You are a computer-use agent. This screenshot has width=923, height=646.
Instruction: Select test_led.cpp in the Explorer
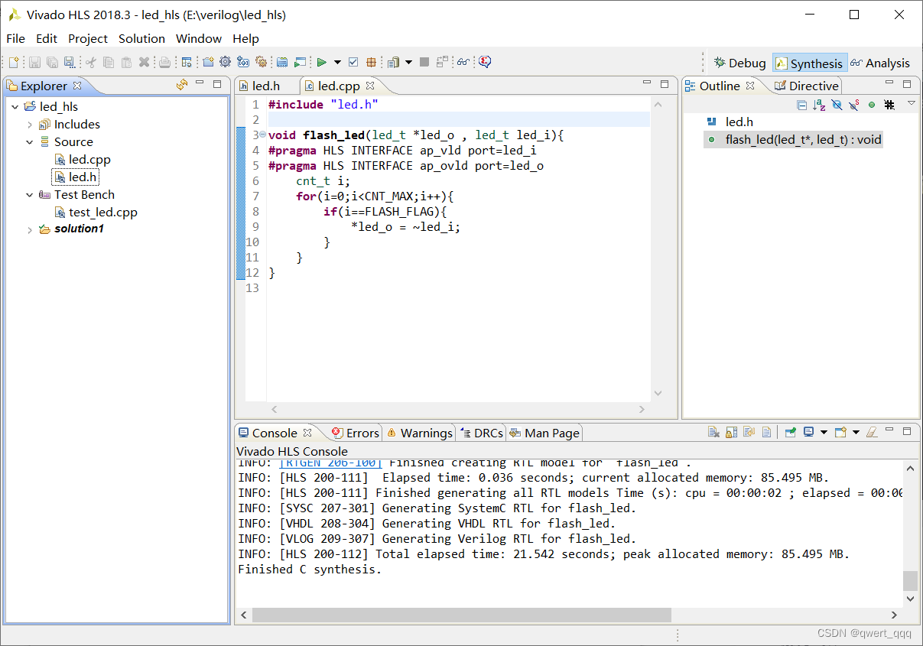click(96, 213)
